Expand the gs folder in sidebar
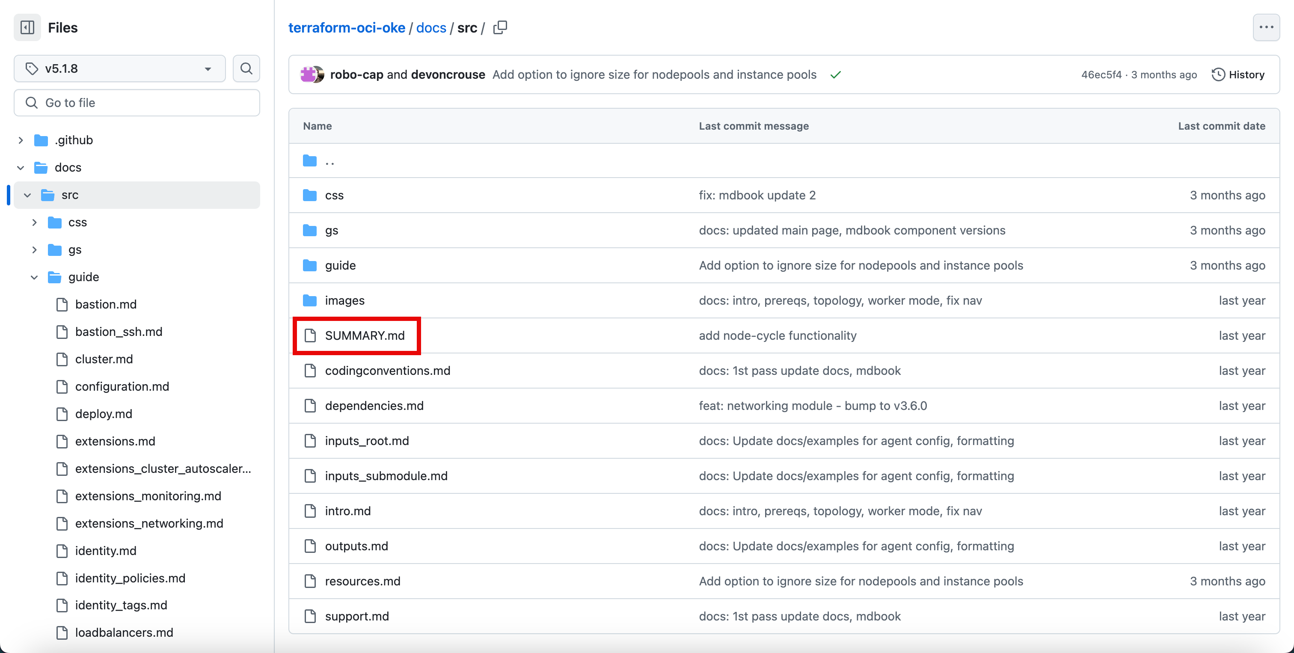The height and width of the screenshot is (653, 1294). tap(35, 249)
